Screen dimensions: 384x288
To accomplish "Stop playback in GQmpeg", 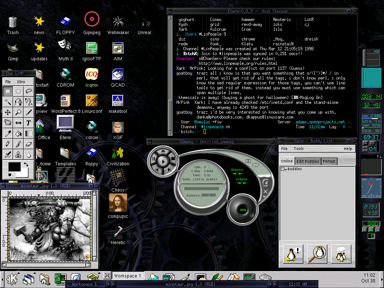I will coord(172,159).
